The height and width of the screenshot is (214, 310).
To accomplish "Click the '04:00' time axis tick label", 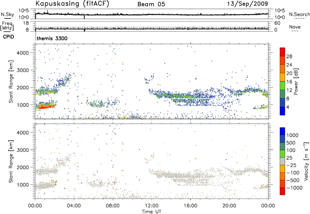I will tap(74, 206).
